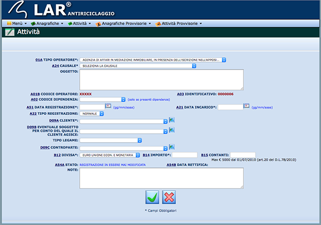Open the Tipo Legame dropdown
This screenshot has height=225, width=321.
click(x=110, y=140)
